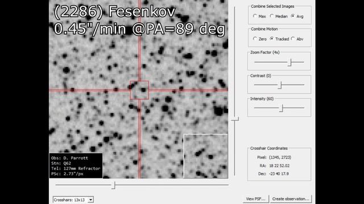Click the Tel: 127mm Refractor text
The height and width of the screenshot is (204, 364).
pyautogui.click(x=76, y=169)
